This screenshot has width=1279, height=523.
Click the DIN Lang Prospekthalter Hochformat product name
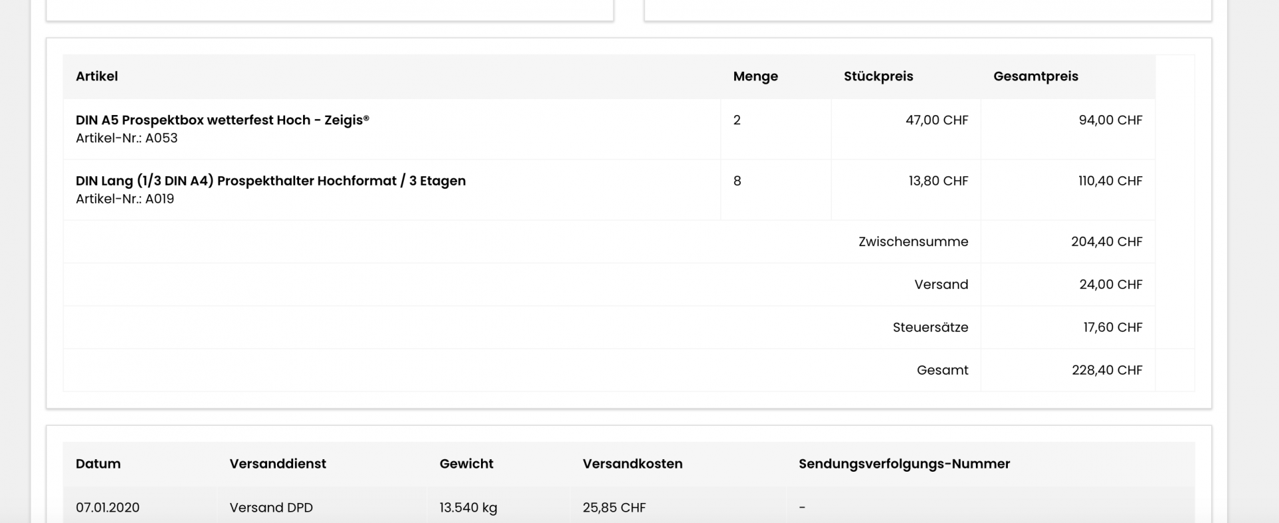pyautogui.click(x=270, y=181)
